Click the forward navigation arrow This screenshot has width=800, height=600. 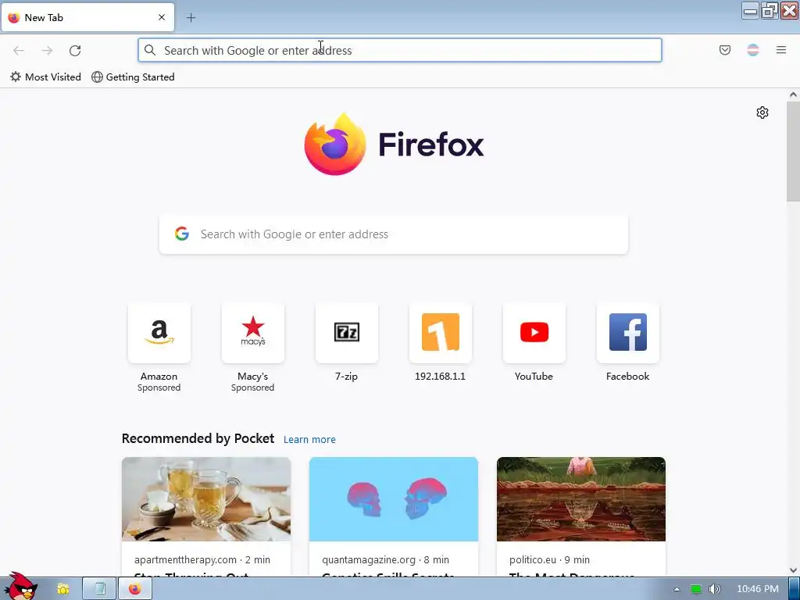47,51
